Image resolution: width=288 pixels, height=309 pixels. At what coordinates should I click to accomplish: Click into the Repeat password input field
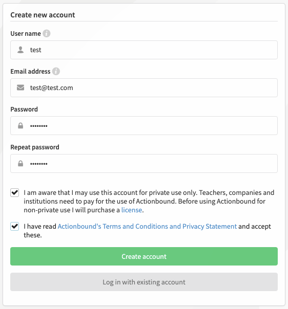pos(144,163)
